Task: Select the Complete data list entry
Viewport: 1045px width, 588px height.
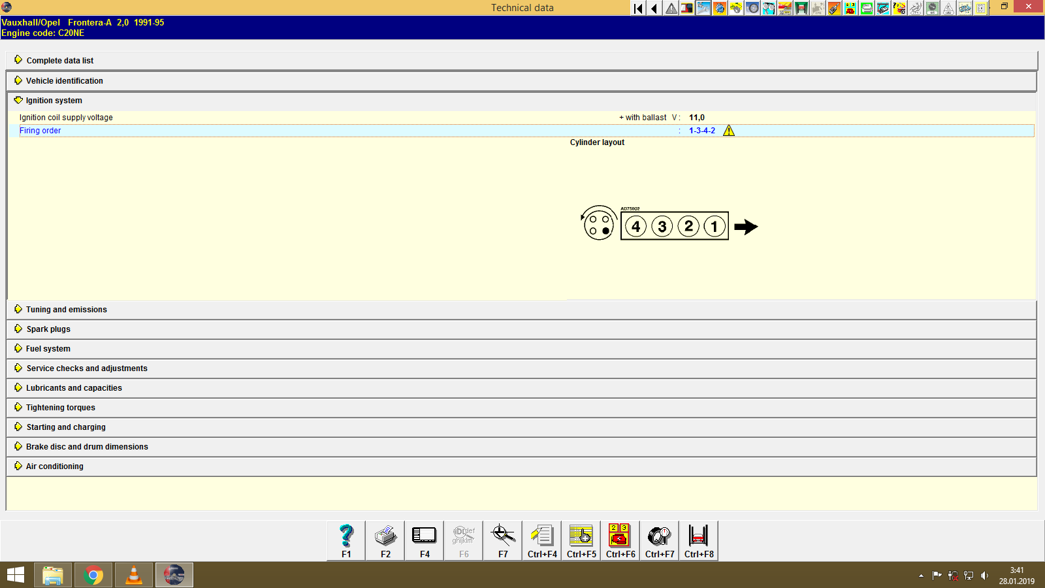Action: pyautogui.click(x=59, y=60)
